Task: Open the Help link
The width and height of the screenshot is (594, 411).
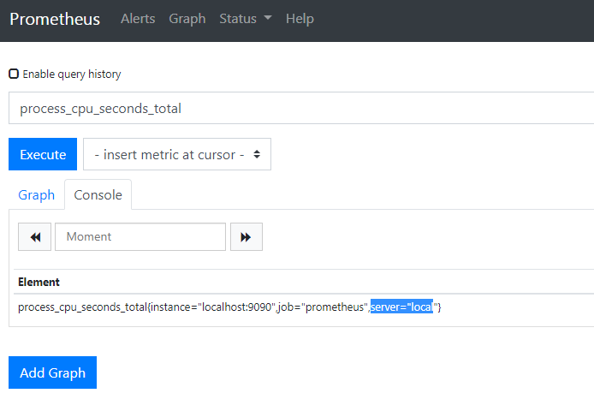Action: coord(300,19)
